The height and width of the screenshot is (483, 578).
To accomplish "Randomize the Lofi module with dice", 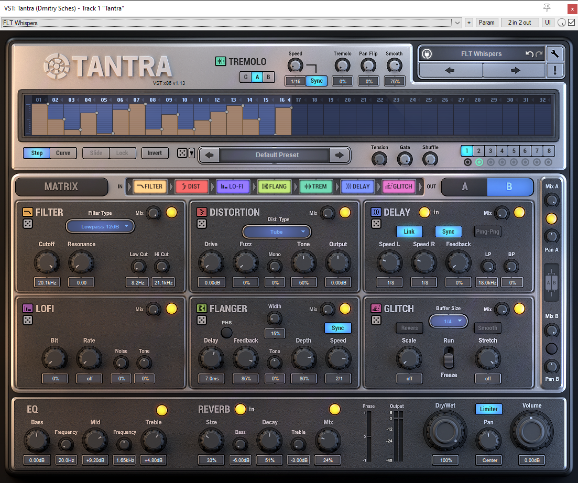I will coord(28,320).
